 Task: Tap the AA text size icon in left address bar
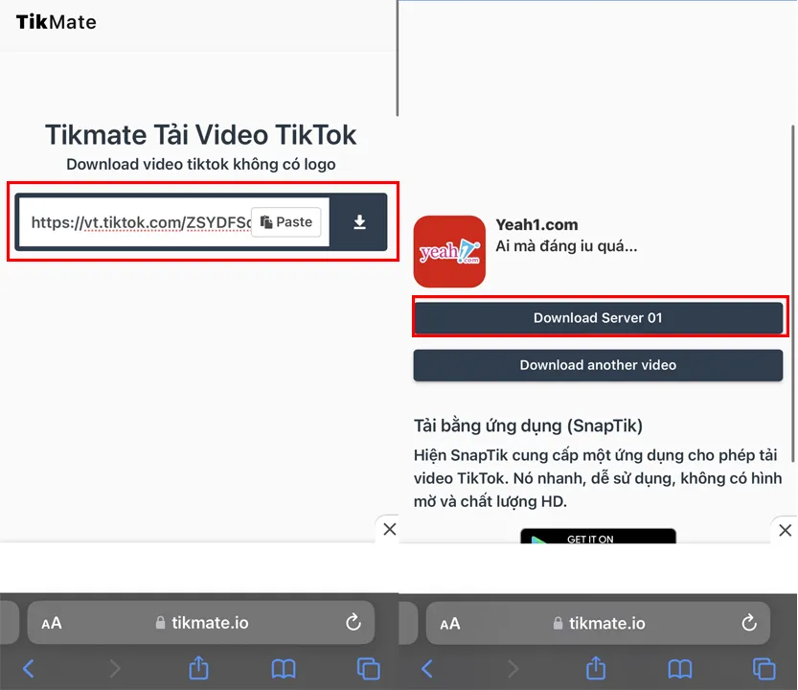53,623
